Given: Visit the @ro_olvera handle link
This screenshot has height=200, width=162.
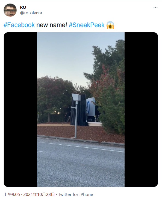Looking at the screenshot, I should (31, 13).
